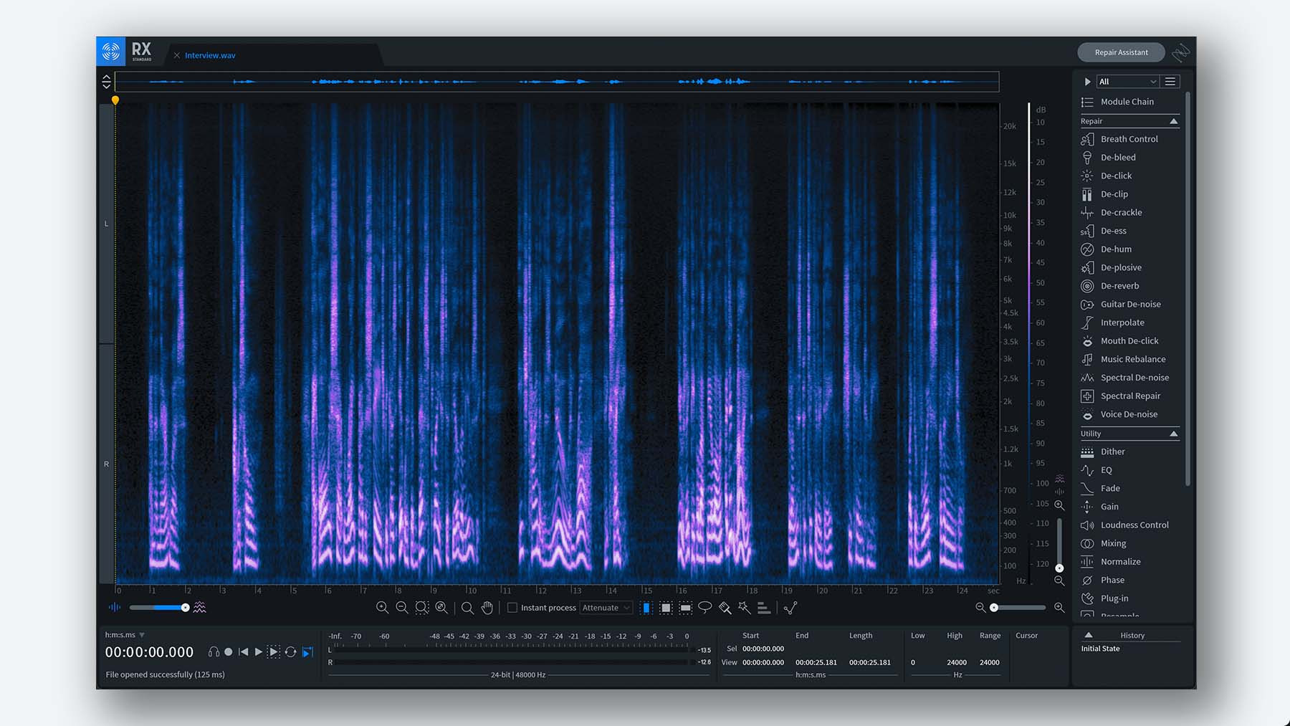This screenshot has width=1290, height=726.
Task: Collapse the Repair section
Action: tap(1173, 121)
